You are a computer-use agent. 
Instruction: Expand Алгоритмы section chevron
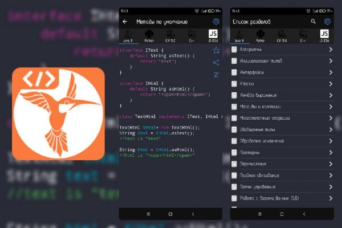(x=331, y=50)
